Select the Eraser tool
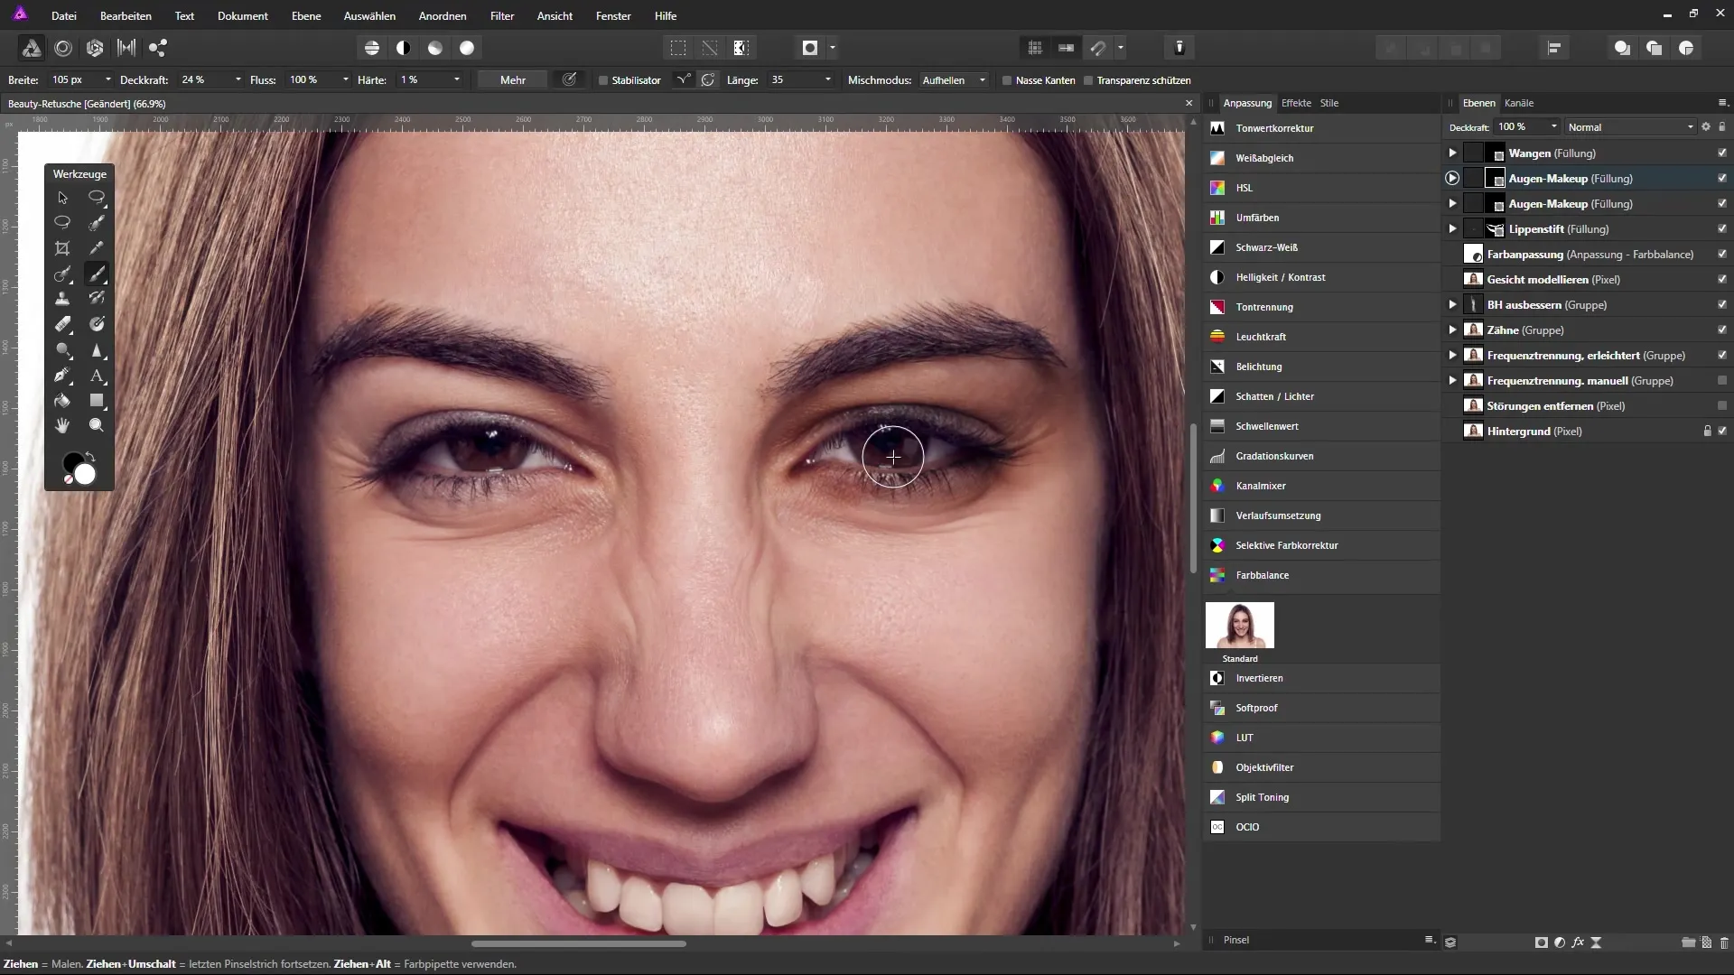 pos(62,324)
